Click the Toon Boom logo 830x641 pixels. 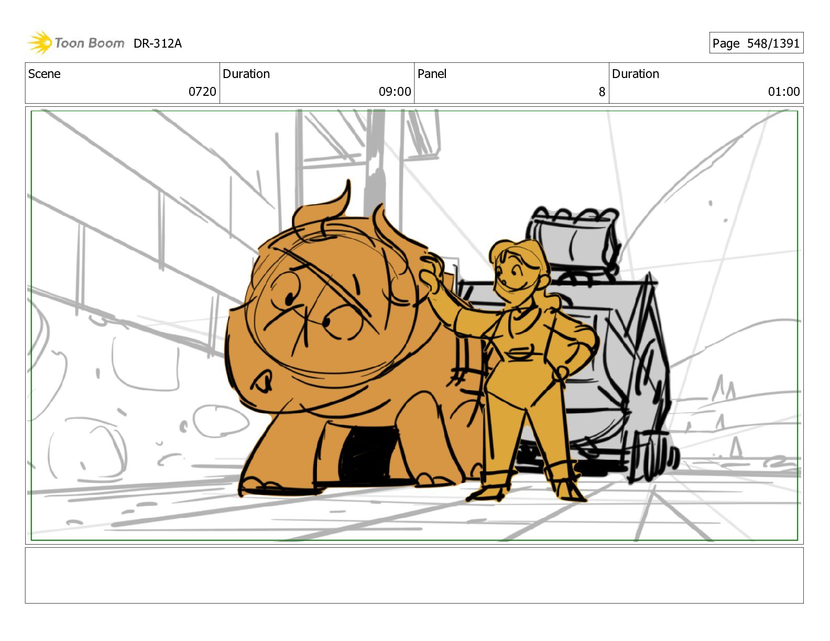coord(76,43)
